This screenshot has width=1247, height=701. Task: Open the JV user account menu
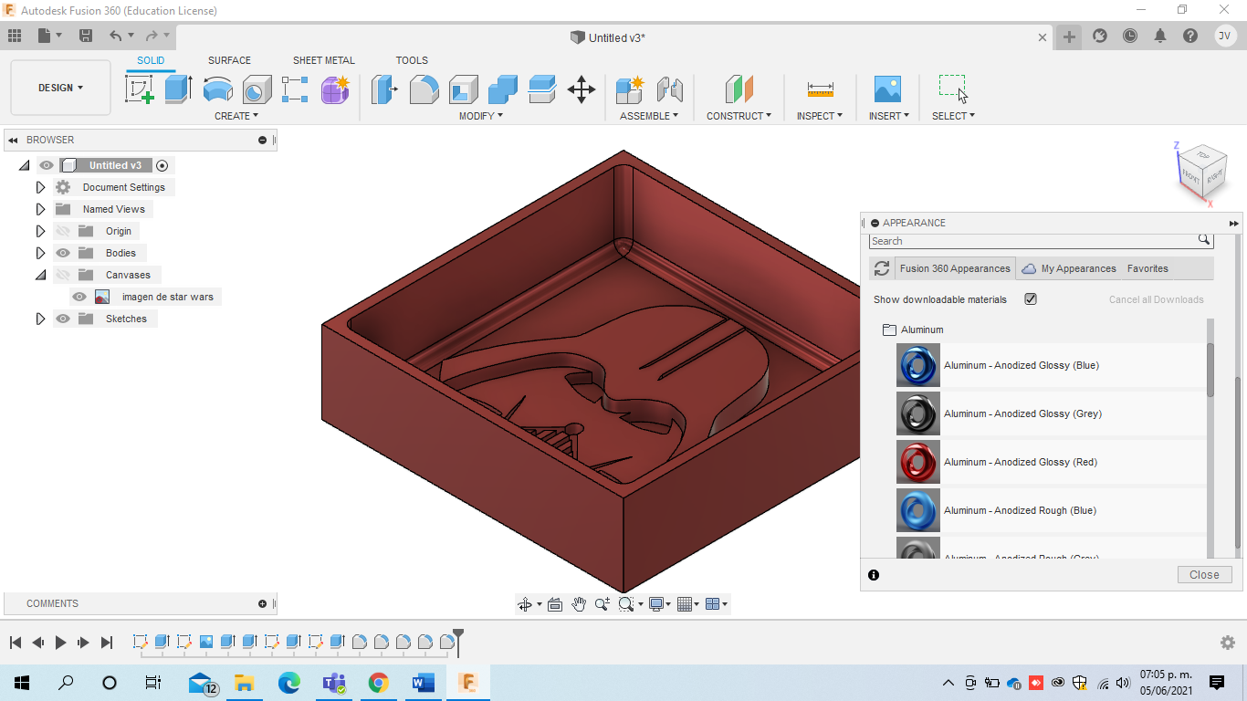click(1225, 36)
